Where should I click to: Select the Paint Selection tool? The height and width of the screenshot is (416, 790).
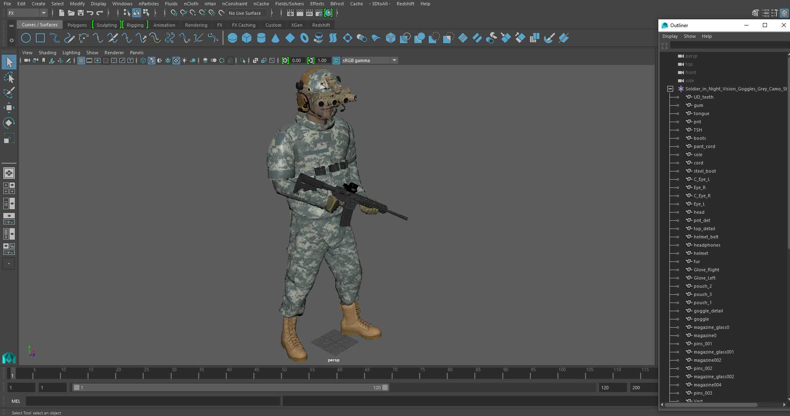pos(9,93)
